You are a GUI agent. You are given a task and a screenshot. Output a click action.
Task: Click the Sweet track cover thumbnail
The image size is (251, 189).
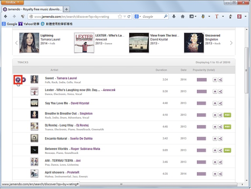click(x=34, y=79)
